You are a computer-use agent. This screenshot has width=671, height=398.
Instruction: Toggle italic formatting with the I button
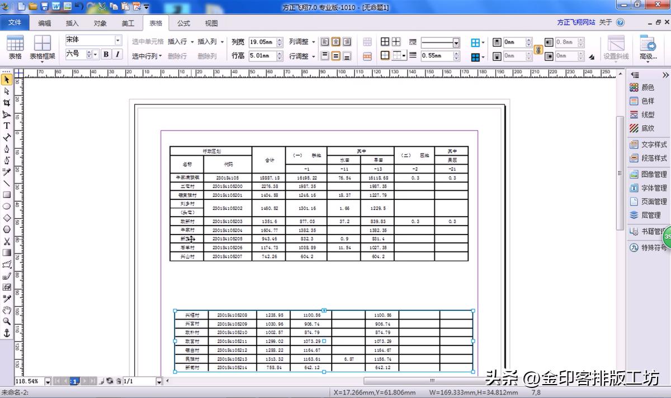(117, 55)
